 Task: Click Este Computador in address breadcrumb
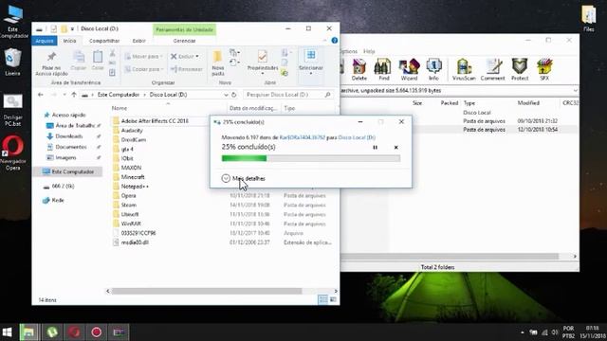118,95
